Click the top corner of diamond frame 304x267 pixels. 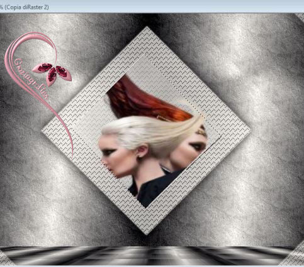(x=147, y=30)
